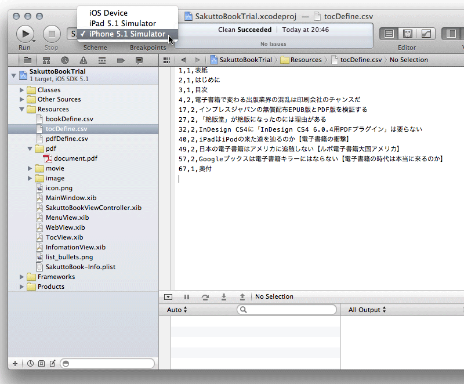The image size is (464, 384).
Task: Show only source-controlled files
Action: [41, 364]
